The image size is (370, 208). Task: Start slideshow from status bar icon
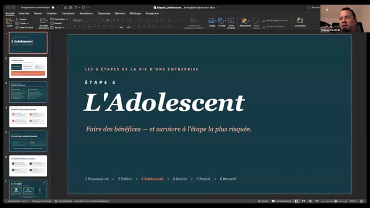click(x=317, y=201)
